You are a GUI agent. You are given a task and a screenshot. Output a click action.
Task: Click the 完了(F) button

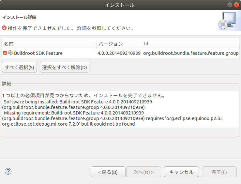click(x=219, y=172)
